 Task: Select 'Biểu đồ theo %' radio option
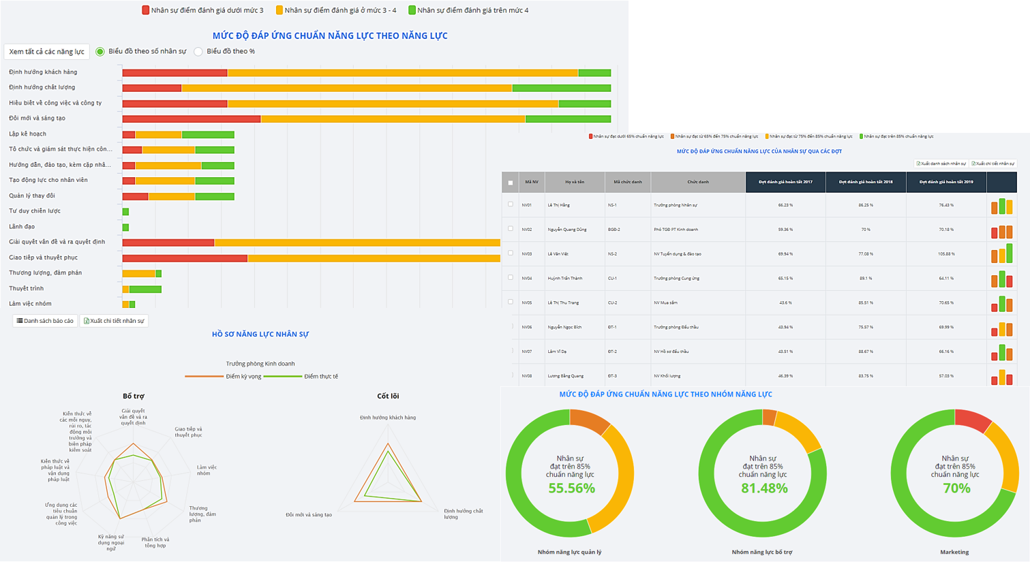tap(198, 52)
